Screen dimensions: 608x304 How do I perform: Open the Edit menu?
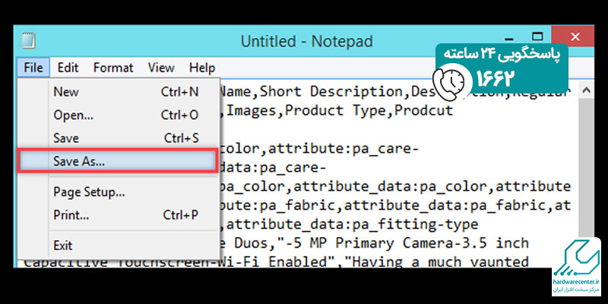68,68
